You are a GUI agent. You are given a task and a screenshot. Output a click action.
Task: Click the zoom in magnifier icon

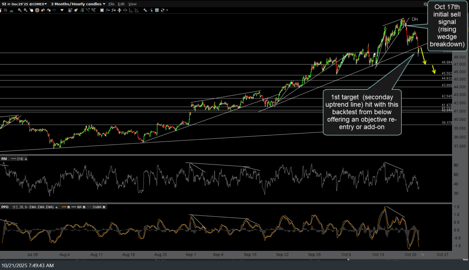coord(20,10)
